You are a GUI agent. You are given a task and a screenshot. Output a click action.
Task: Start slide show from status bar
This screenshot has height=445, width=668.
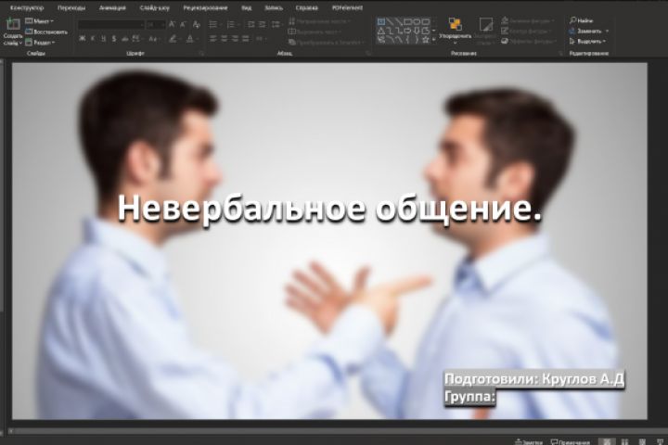click(660, 442)
